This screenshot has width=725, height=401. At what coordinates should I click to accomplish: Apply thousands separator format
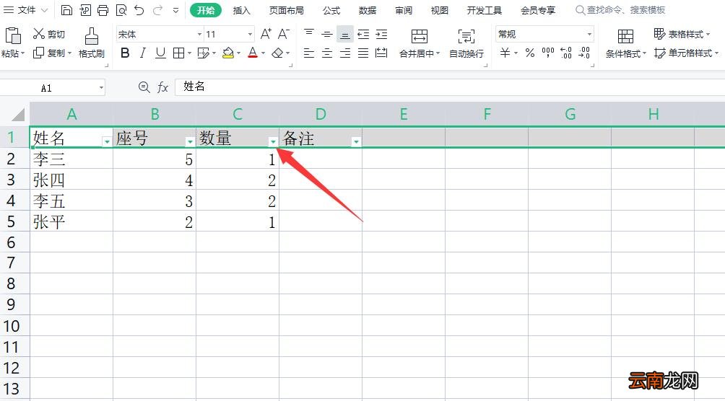point(548,53)
